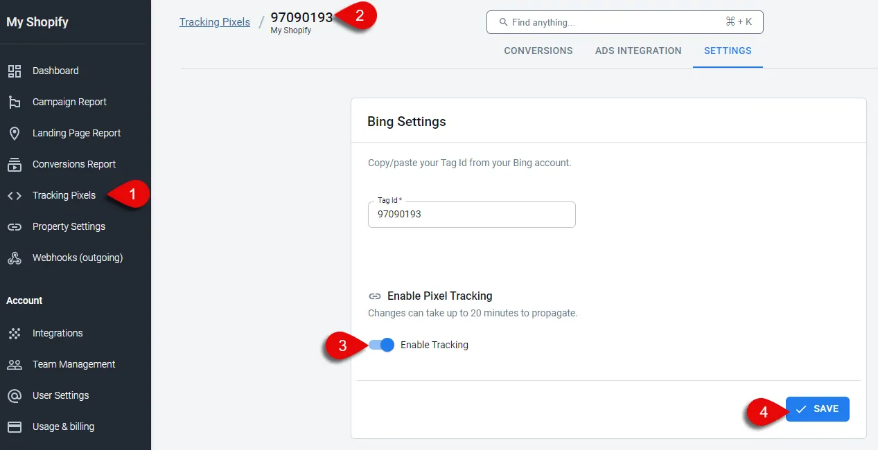The image size is (878, 450).
Task: Open the Conversions tab
Action: pos(538,51)
